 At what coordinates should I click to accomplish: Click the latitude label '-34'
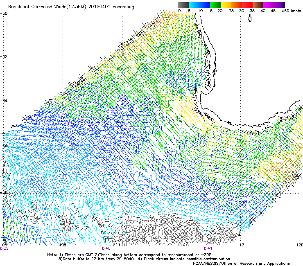point(4,101)
